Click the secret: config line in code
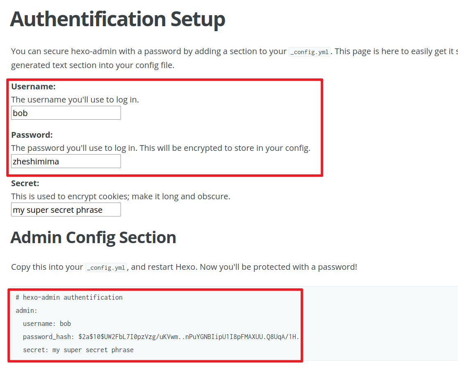This screenshot has width=458, height=369. [78, 350]
